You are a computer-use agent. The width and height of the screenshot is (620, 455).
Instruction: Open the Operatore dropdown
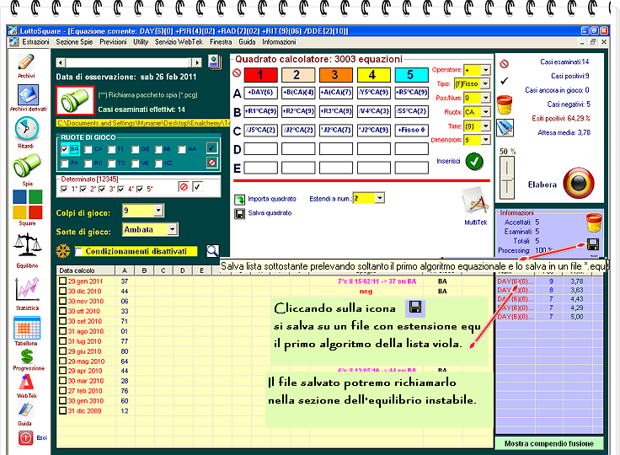pos(485,70)
